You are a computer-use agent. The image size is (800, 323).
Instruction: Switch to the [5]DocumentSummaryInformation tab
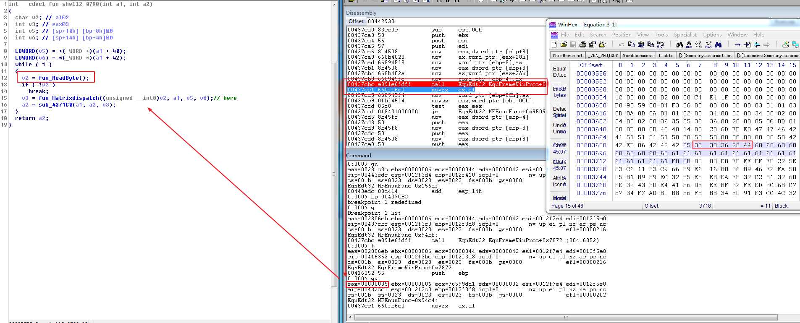coord(768,55)
